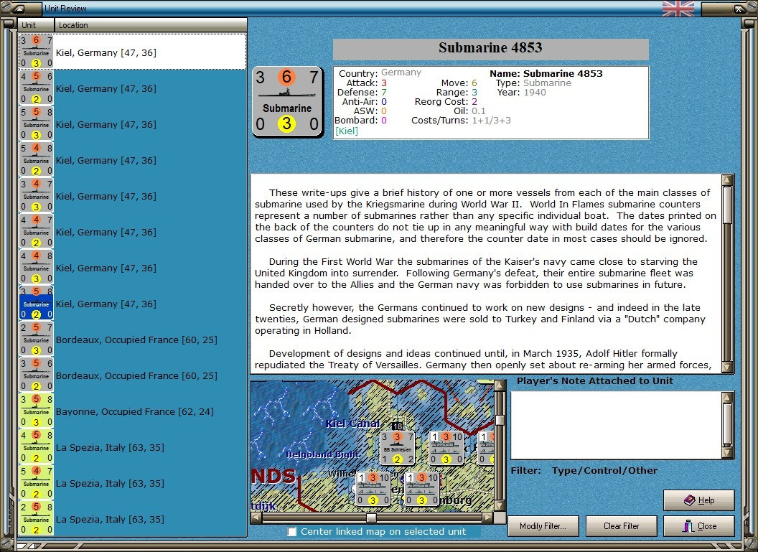
Task: Click the Costs/Turns value 1+1/3+3
Action: coord(491,121)
